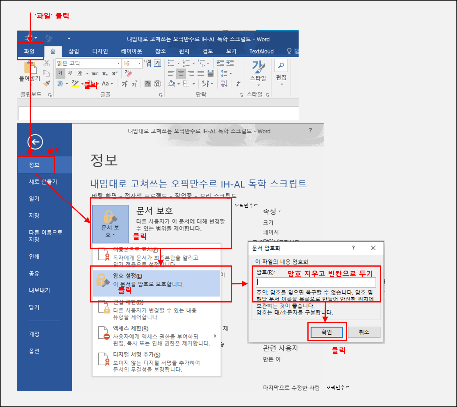Open the Change Case Aa dropdown
The image size is (457, 407).
(x=107, y=84)
